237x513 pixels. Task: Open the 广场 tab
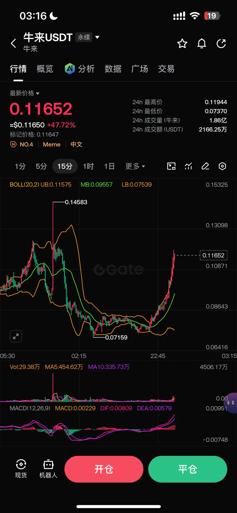coord(140,69)
